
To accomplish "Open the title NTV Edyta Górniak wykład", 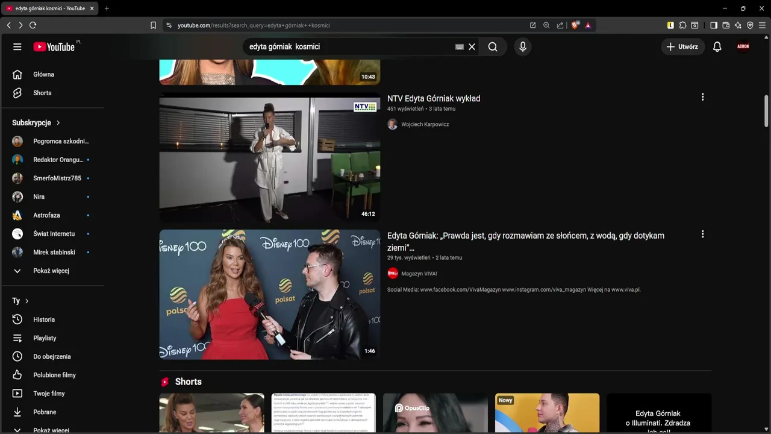I will coord(434,99).
